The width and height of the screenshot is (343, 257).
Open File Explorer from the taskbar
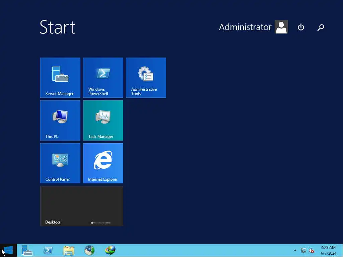(x=69, y=251)
